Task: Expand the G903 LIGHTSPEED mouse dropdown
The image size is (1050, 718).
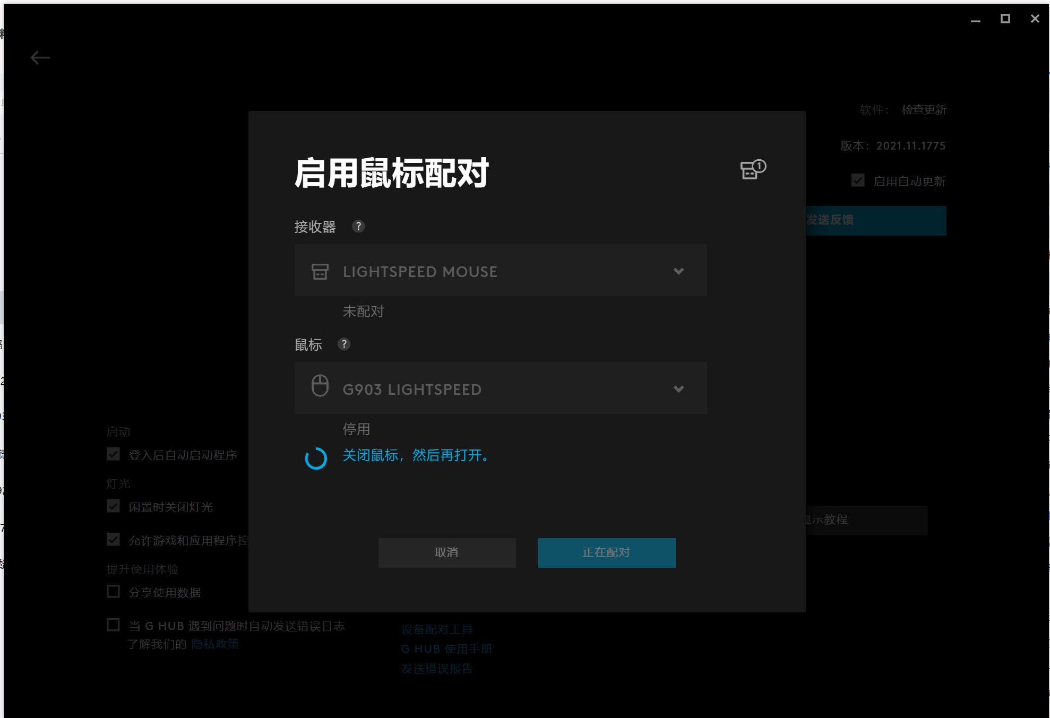Action: (678, 389)
